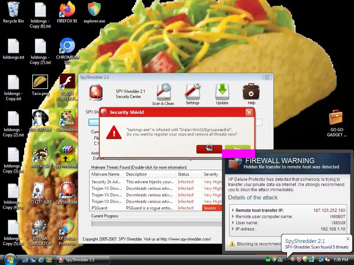
Task: Select the Security 2k Ad... threat row
Action: coord(156,181)
